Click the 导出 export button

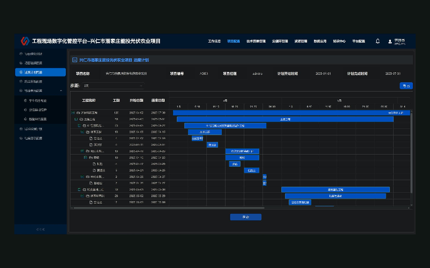pyautogui.click(x=406, y=86)
